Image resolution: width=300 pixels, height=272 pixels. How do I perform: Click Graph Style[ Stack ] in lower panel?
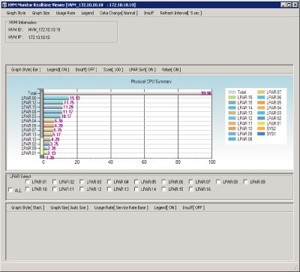pyautogui.click(x=28, y=207)
